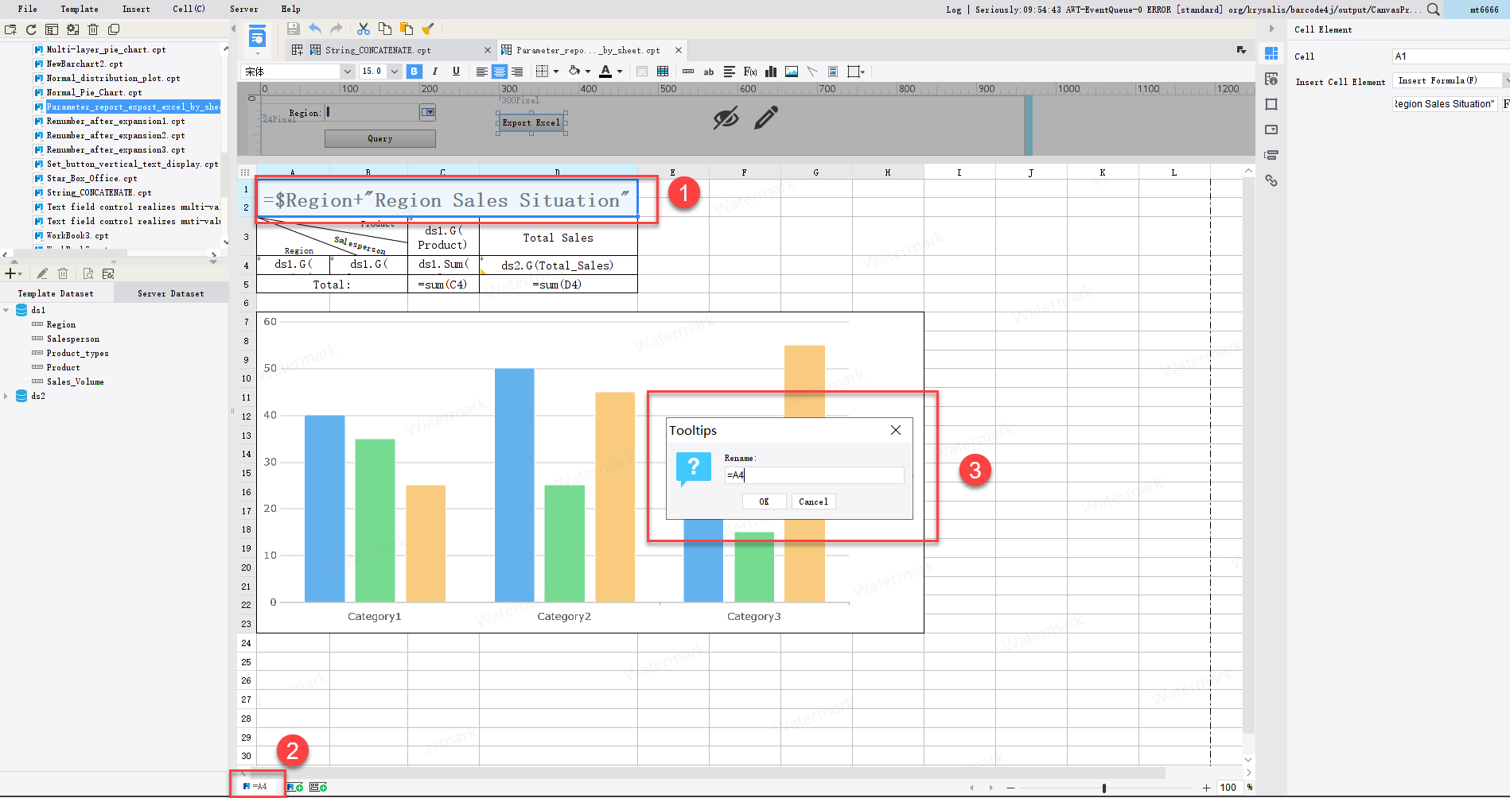Toggle Bold formatting on the cell
This screenshot has height=798, width=1510.
coord(414,71)
